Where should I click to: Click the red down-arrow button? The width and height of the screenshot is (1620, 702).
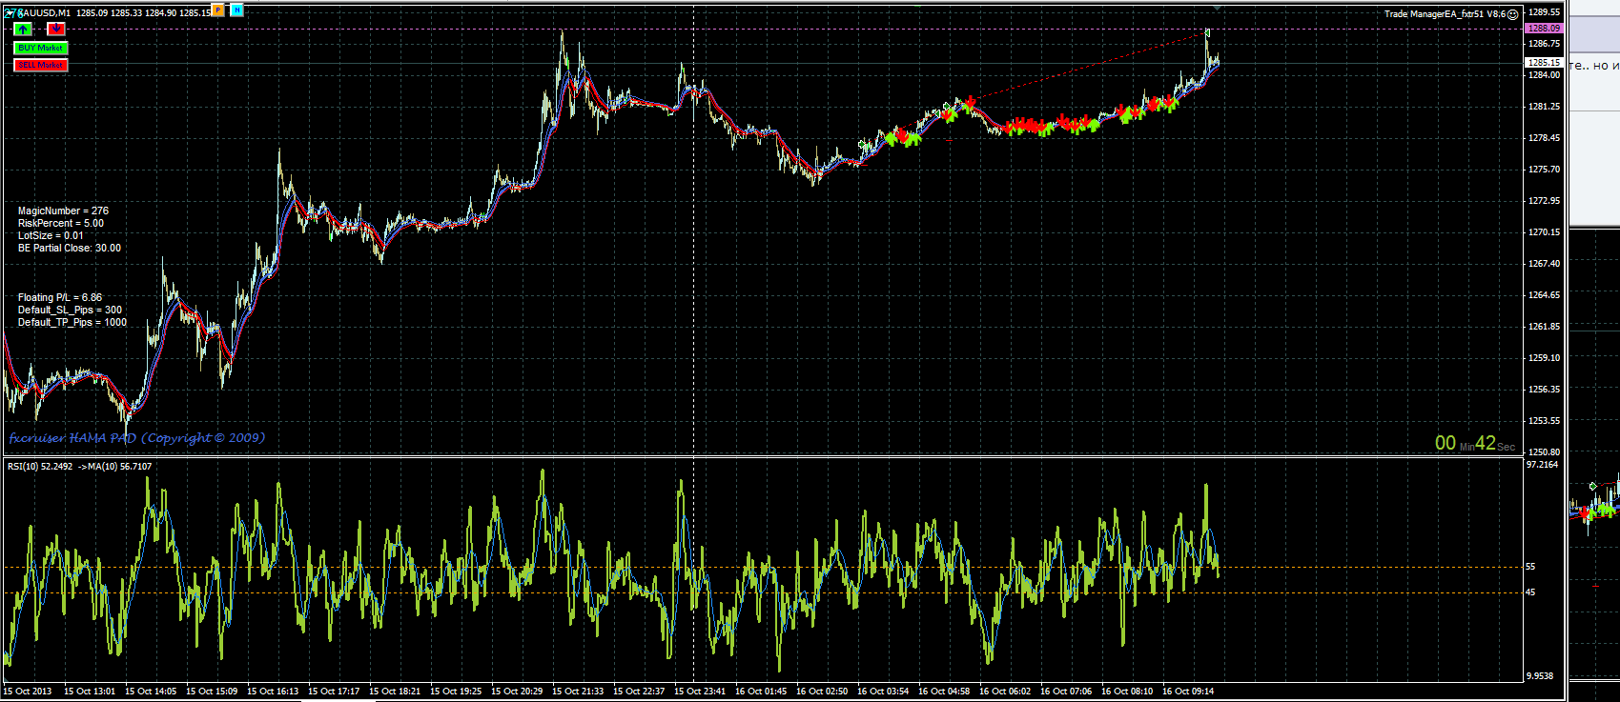(x=57, y=29)
